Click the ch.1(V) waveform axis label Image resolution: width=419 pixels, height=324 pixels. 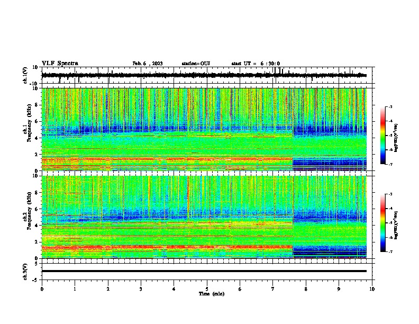[25, 75]
